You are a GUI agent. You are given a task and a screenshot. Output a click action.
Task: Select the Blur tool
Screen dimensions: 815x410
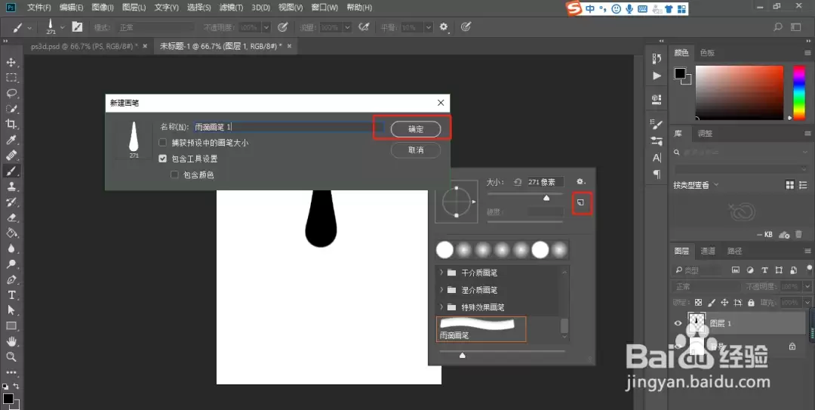coord(11,248)
